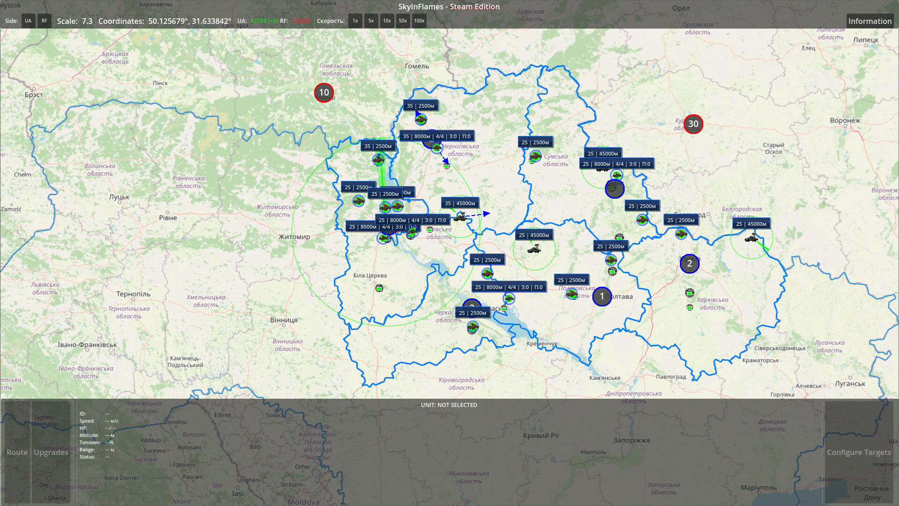Toggle the side selector to UA

[x=28, y=21]
